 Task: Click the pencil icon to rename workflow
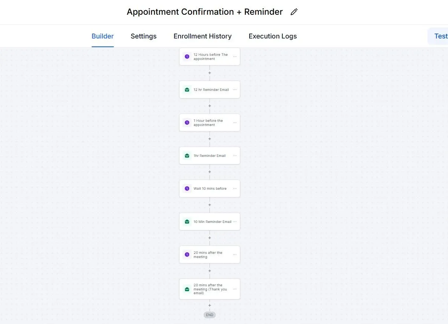point(294,12)
